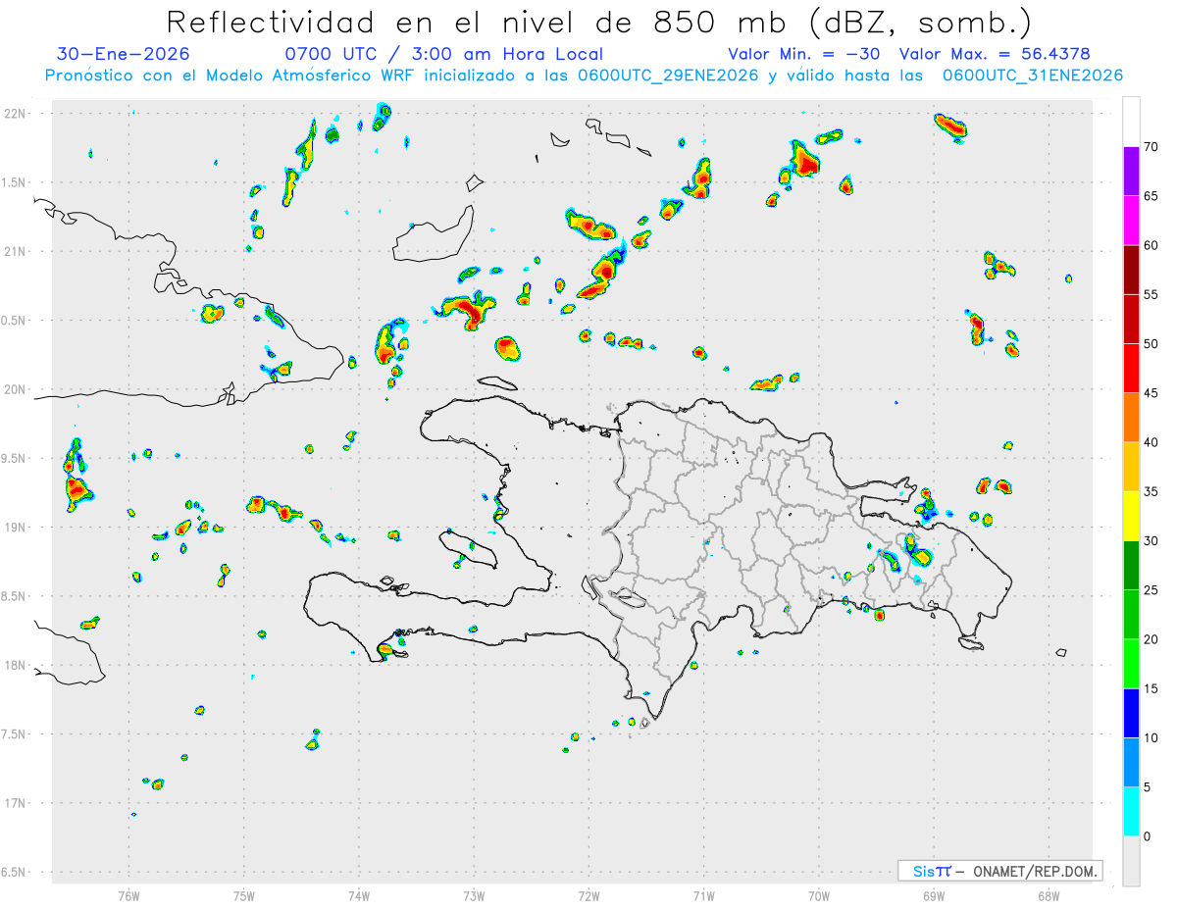Pick the purple 65–70 dBZ colorbar segment
Viewport: 1177px width, 909px height.
pyautogui.click(x=1131, y=172)
